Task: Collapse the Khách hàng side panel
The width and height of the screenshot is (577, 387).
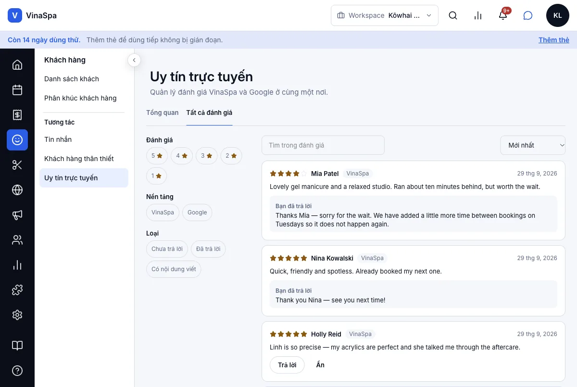Action: pos(134,60)
